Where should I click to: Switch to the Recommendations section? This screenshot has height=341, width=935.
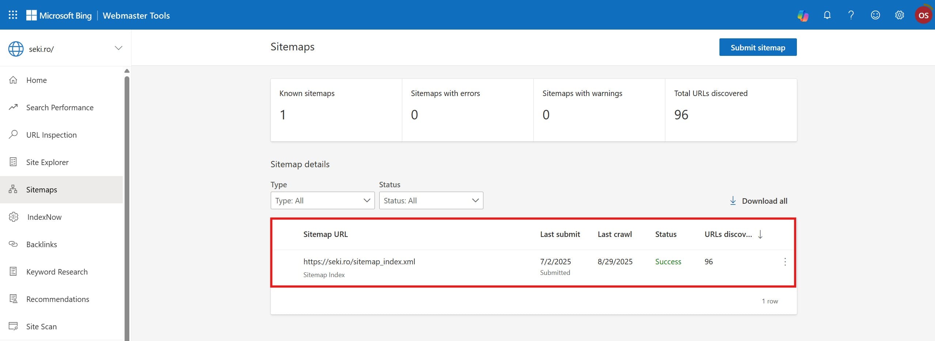click(57, 299)
